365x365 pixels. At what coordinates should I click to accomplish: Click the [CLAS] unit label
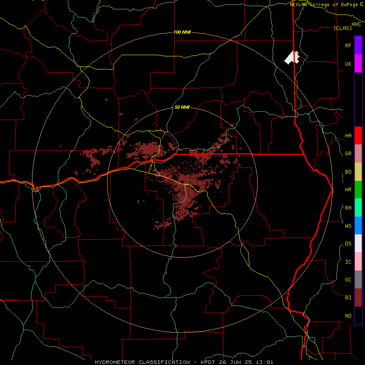tap(343, 28)
